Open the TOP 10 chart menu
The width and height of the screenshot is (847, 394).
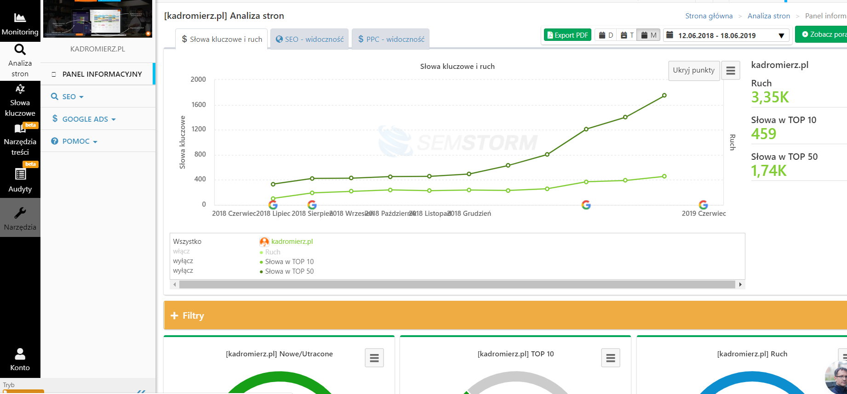[x=611, y=358]
